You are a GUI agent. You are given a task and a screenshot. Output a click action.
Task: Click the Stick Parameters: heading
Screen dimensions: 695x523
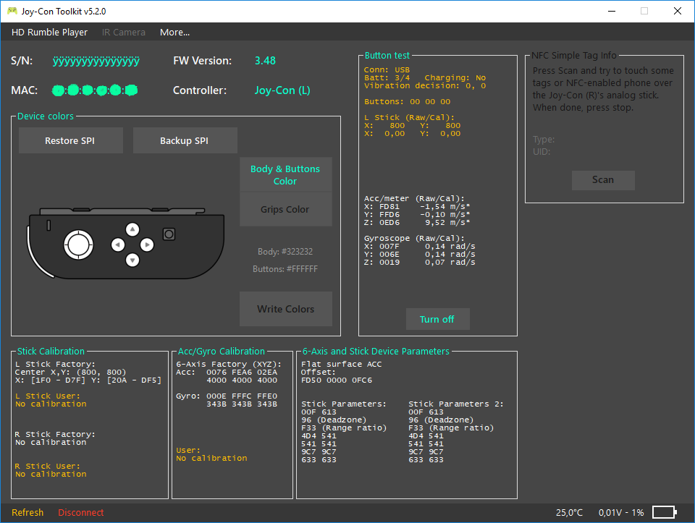point(343,404)
